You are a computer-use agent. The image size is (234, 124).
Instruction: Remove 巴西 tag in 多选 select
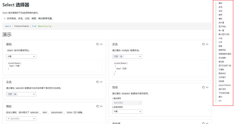click(121, 56)
